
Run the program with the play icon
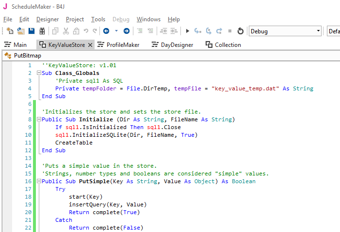pos(188,31)
